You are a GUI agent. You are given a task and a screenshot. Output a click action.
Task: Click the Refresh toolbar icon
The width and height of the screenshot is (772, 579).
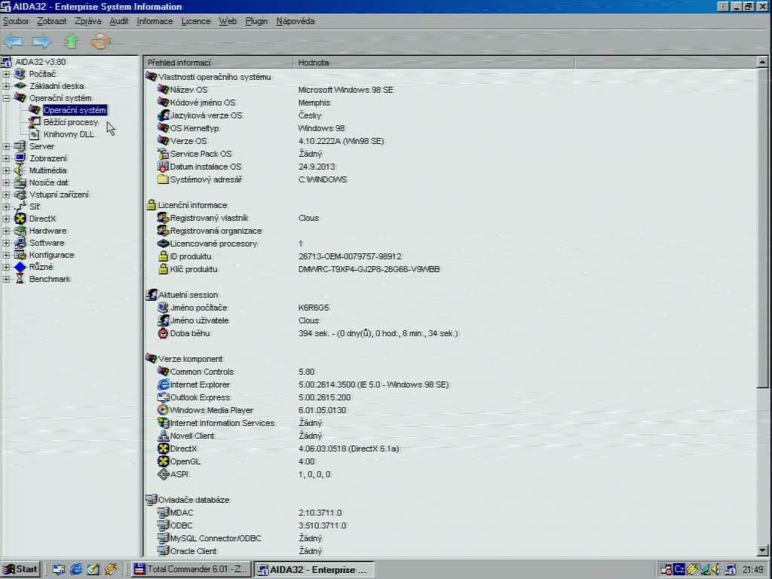(x=100, y=41)
